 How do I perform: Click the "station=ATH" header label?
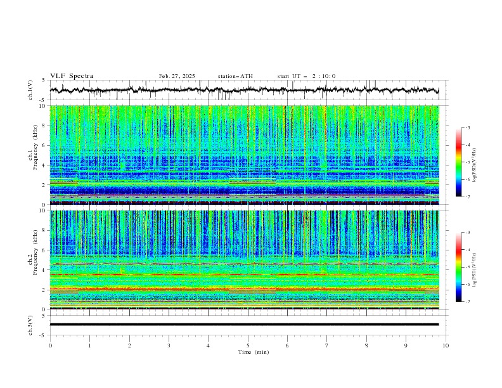235,76
